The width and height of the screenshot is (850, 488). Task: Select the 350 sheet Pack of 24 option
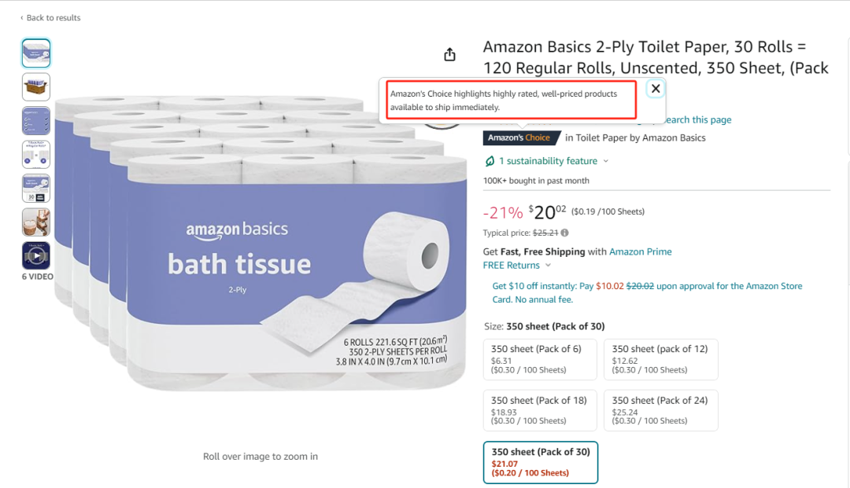click(660, 409)
